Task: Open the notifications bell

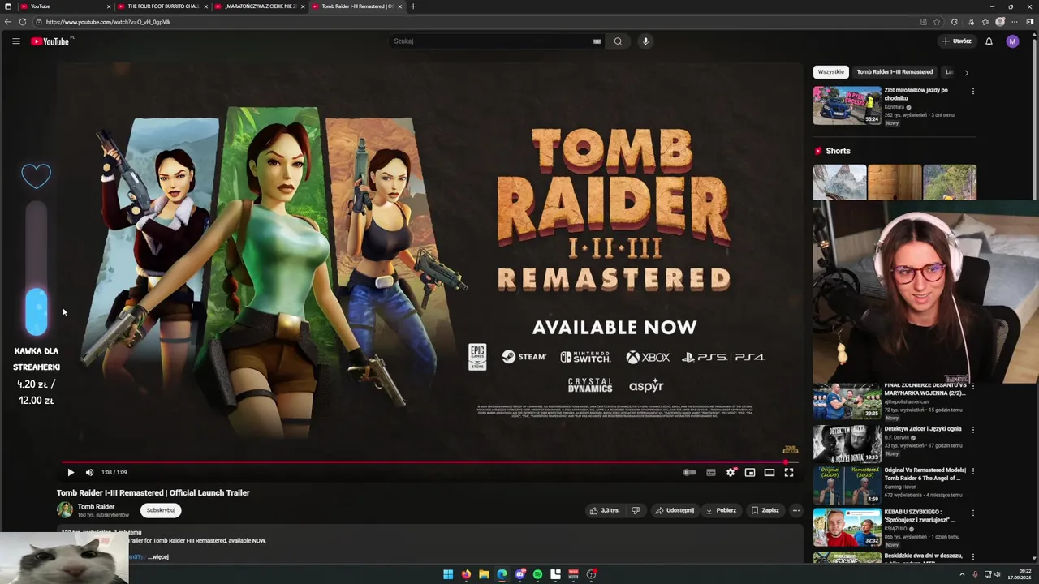Action: [x=989, y=41]
